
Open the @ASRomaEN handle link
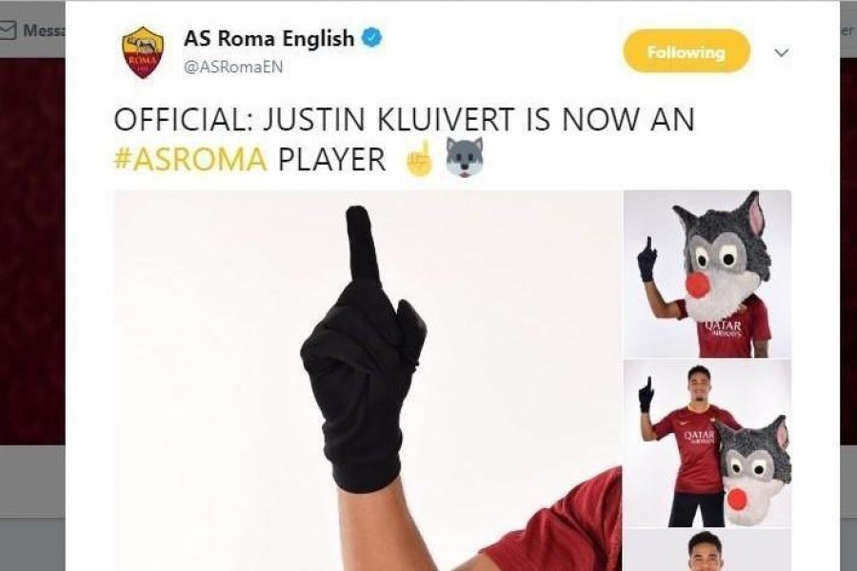tap(233, 68)
